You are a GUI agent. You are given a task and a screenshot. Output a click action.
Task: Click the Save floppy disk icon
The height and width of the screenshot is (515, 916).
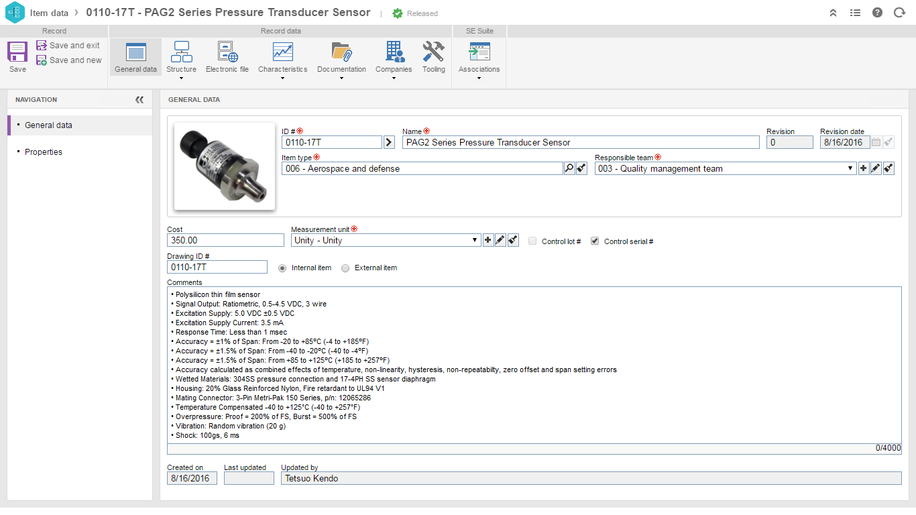[x=17, y=52]
